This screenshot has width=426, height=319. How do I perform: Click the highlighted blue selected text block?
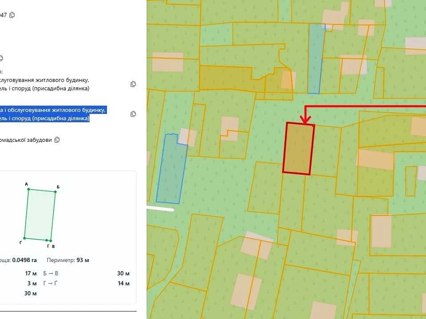(52, 114)
